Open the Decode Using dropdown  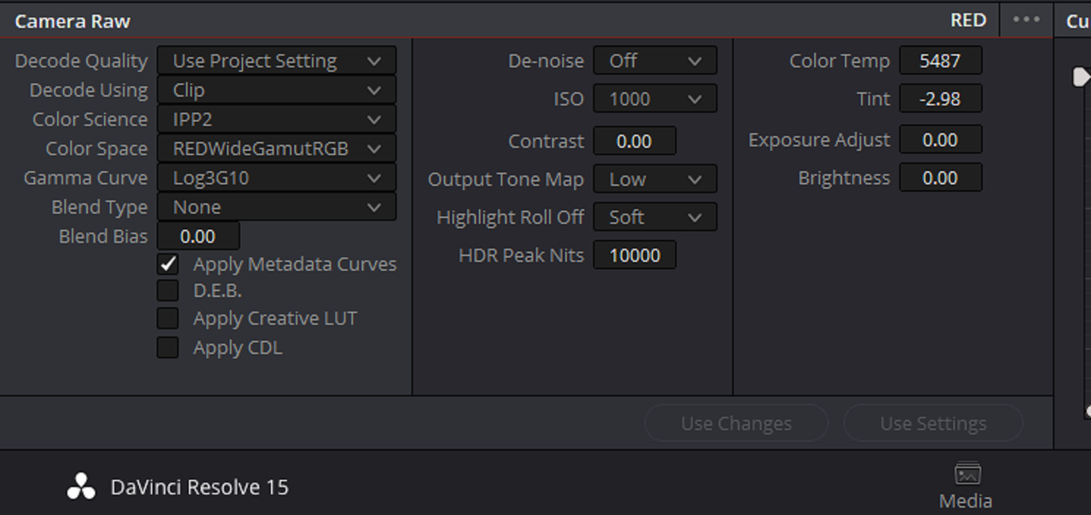point(277,90)
